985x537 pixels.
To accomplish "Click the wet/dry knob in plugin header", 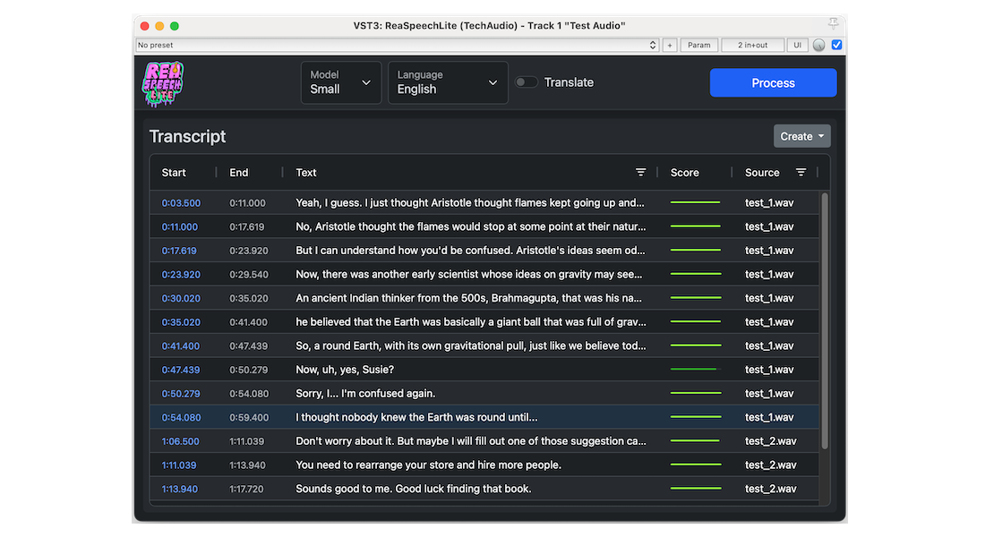I will pyautogui.click(x=818, y=46).
